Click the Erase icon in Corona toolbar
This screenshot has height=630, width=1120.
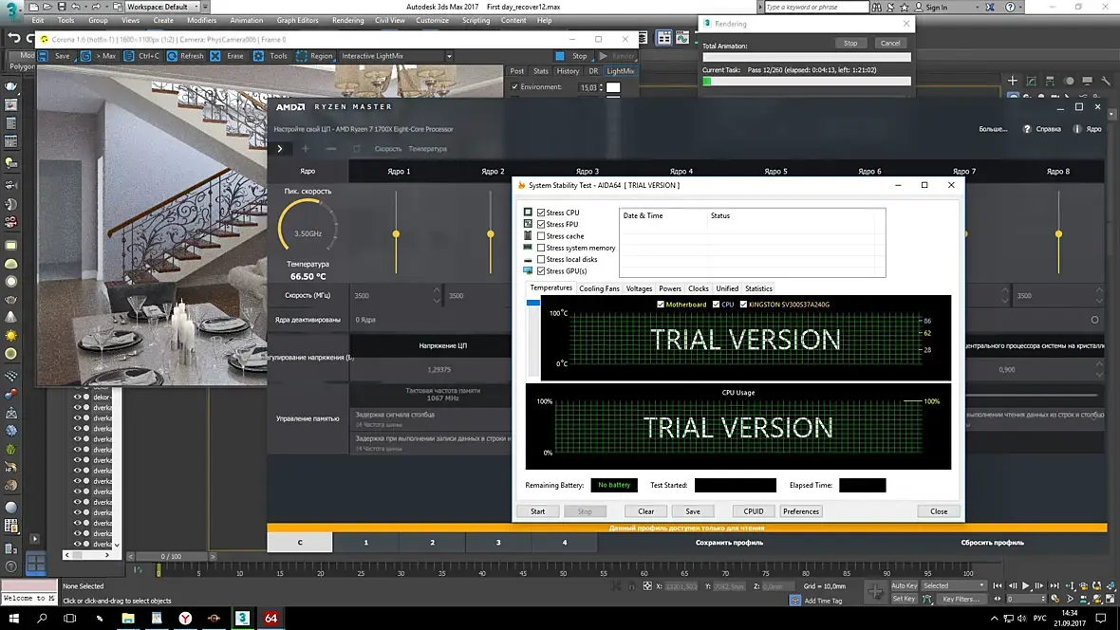click(x=216, y=56)
